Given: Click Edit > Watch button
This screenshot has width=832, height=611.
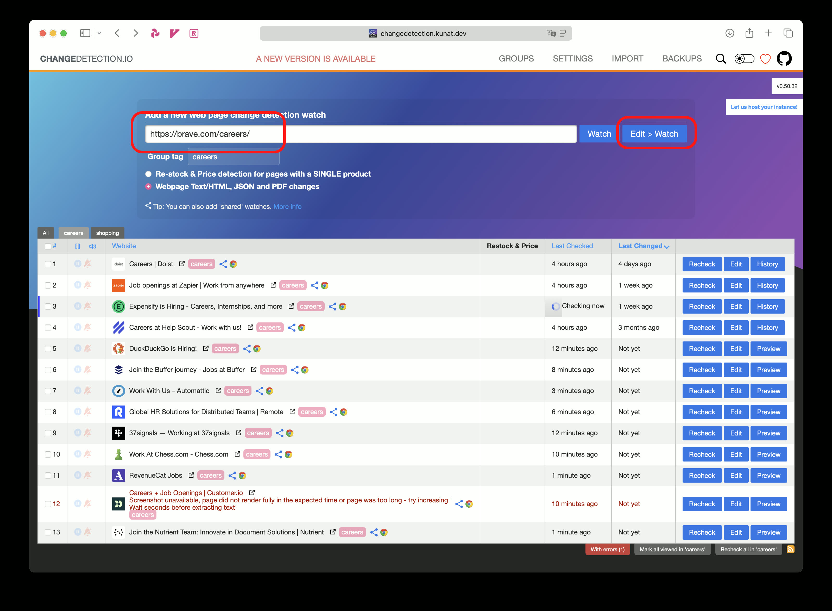Looking at the screenshot, I should pyautogui.click(x=654, y=134).
